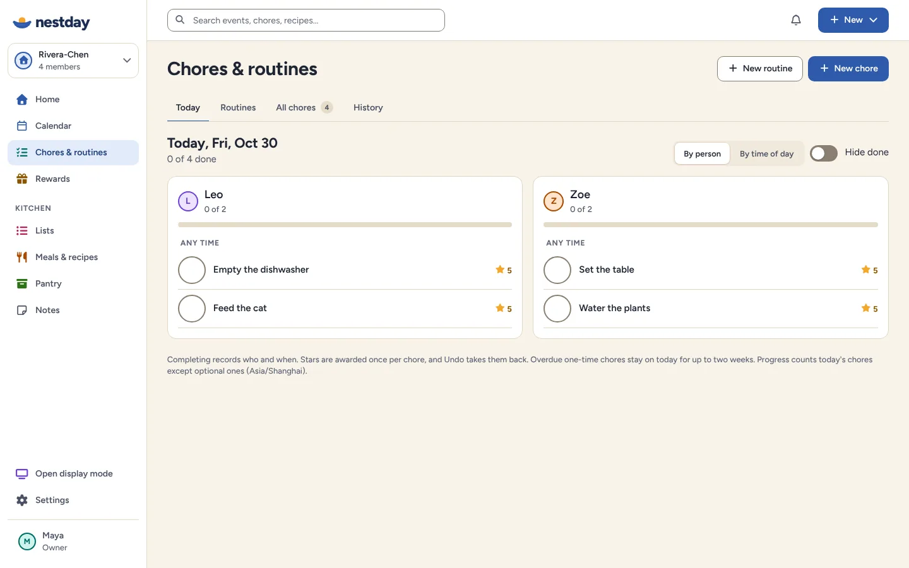Open the Pantry page
Screen dimensions: 909x568
click(x=73, y=283)
